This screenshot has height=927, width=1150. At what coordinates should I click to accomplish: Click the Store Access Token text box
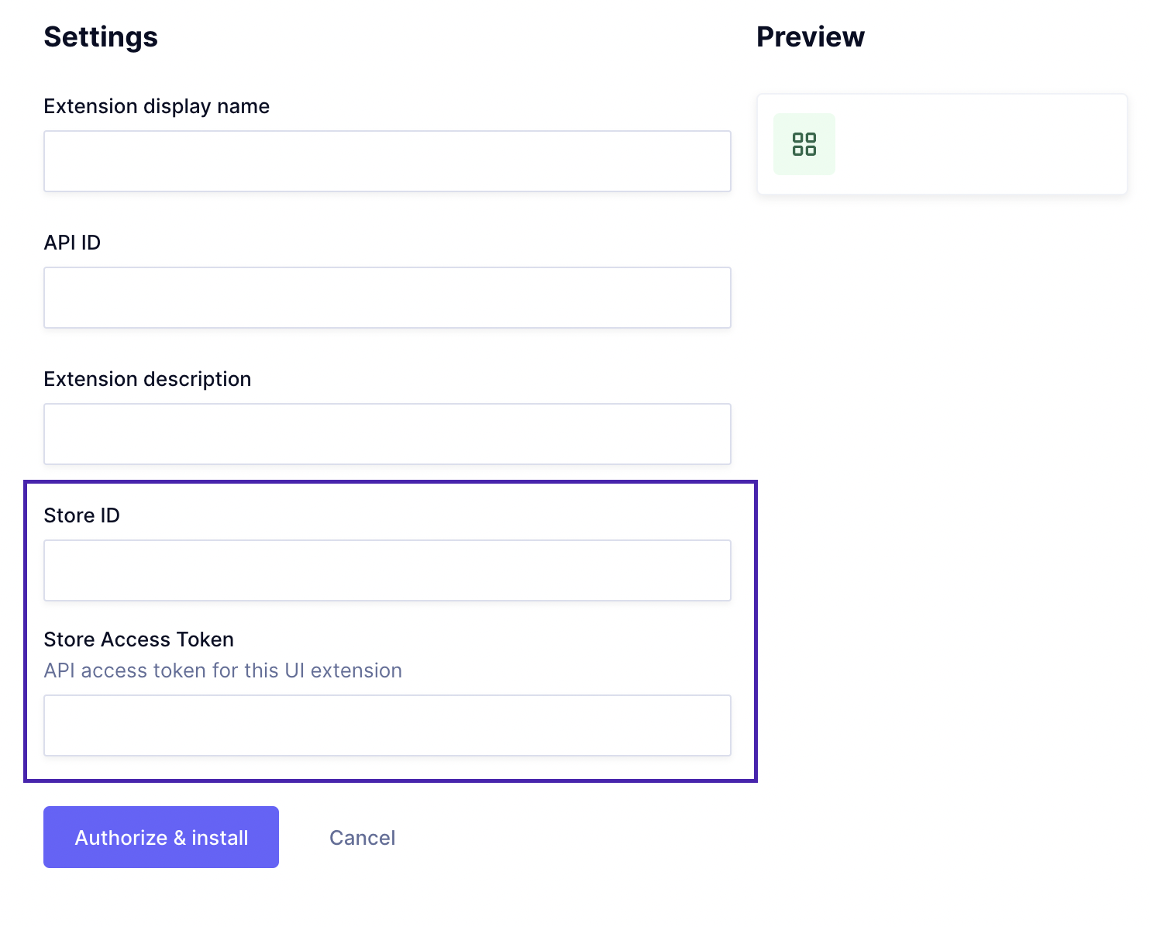click(x=387, y=725)
